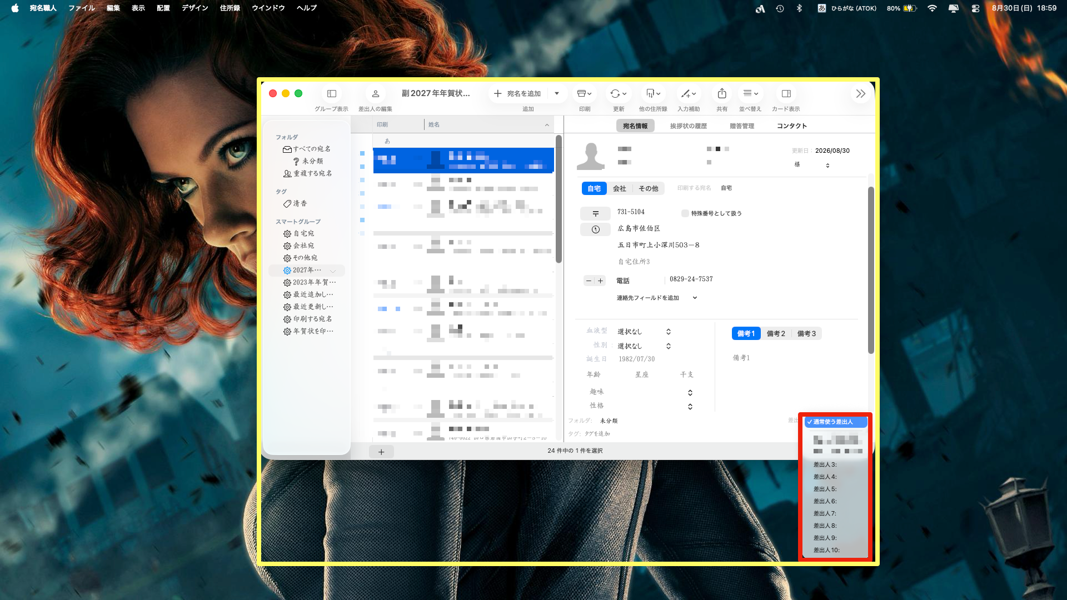Screen dimensions: 1067x600
Task: Choose 差出人 5 from sender menu
Action: tap(836, 489)
